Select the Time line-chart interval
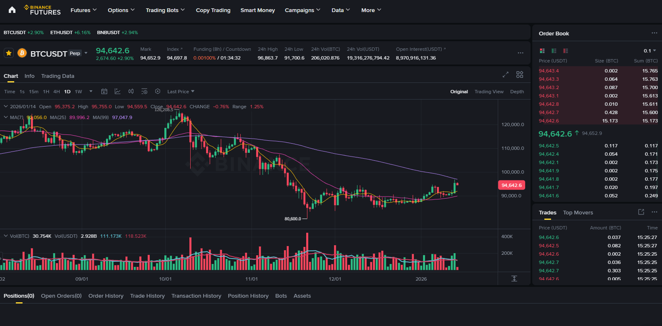This screenshot has height=326, width=662. pyautogui.click(x=10, y=92)
